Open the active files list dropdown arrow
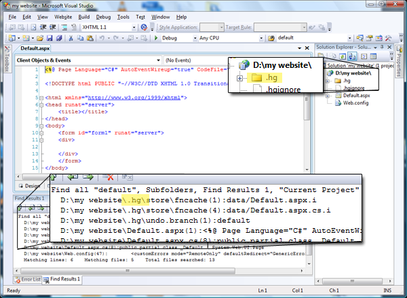 [300, 48]
